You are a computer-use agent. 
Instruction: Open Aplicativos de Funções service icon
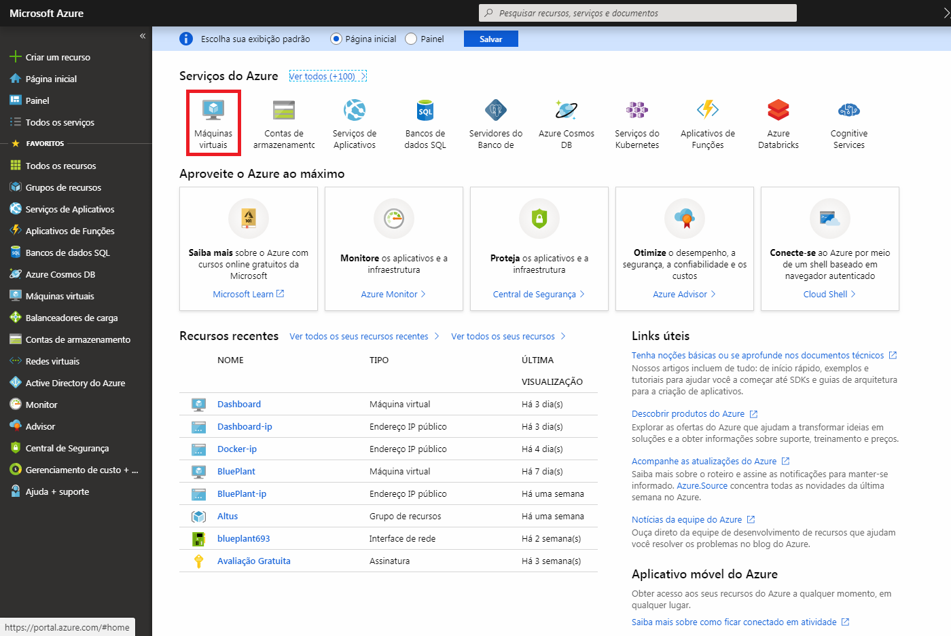pyautogui.click(x=708, y=109)
